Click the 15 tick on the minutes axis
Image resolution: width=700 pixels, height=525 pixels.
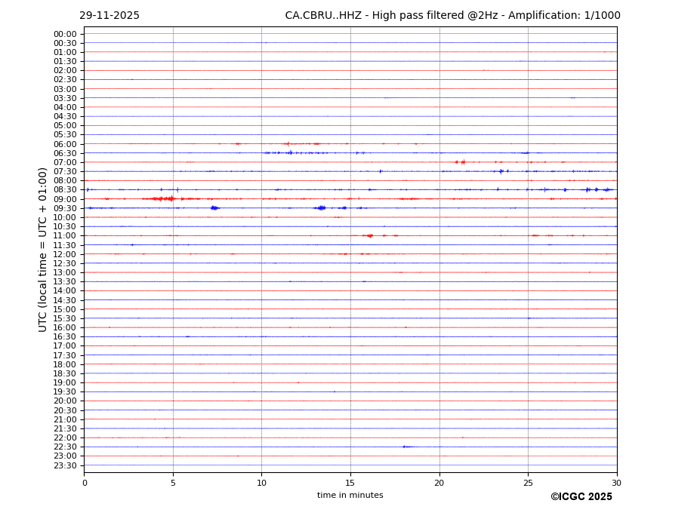[350, 483]
